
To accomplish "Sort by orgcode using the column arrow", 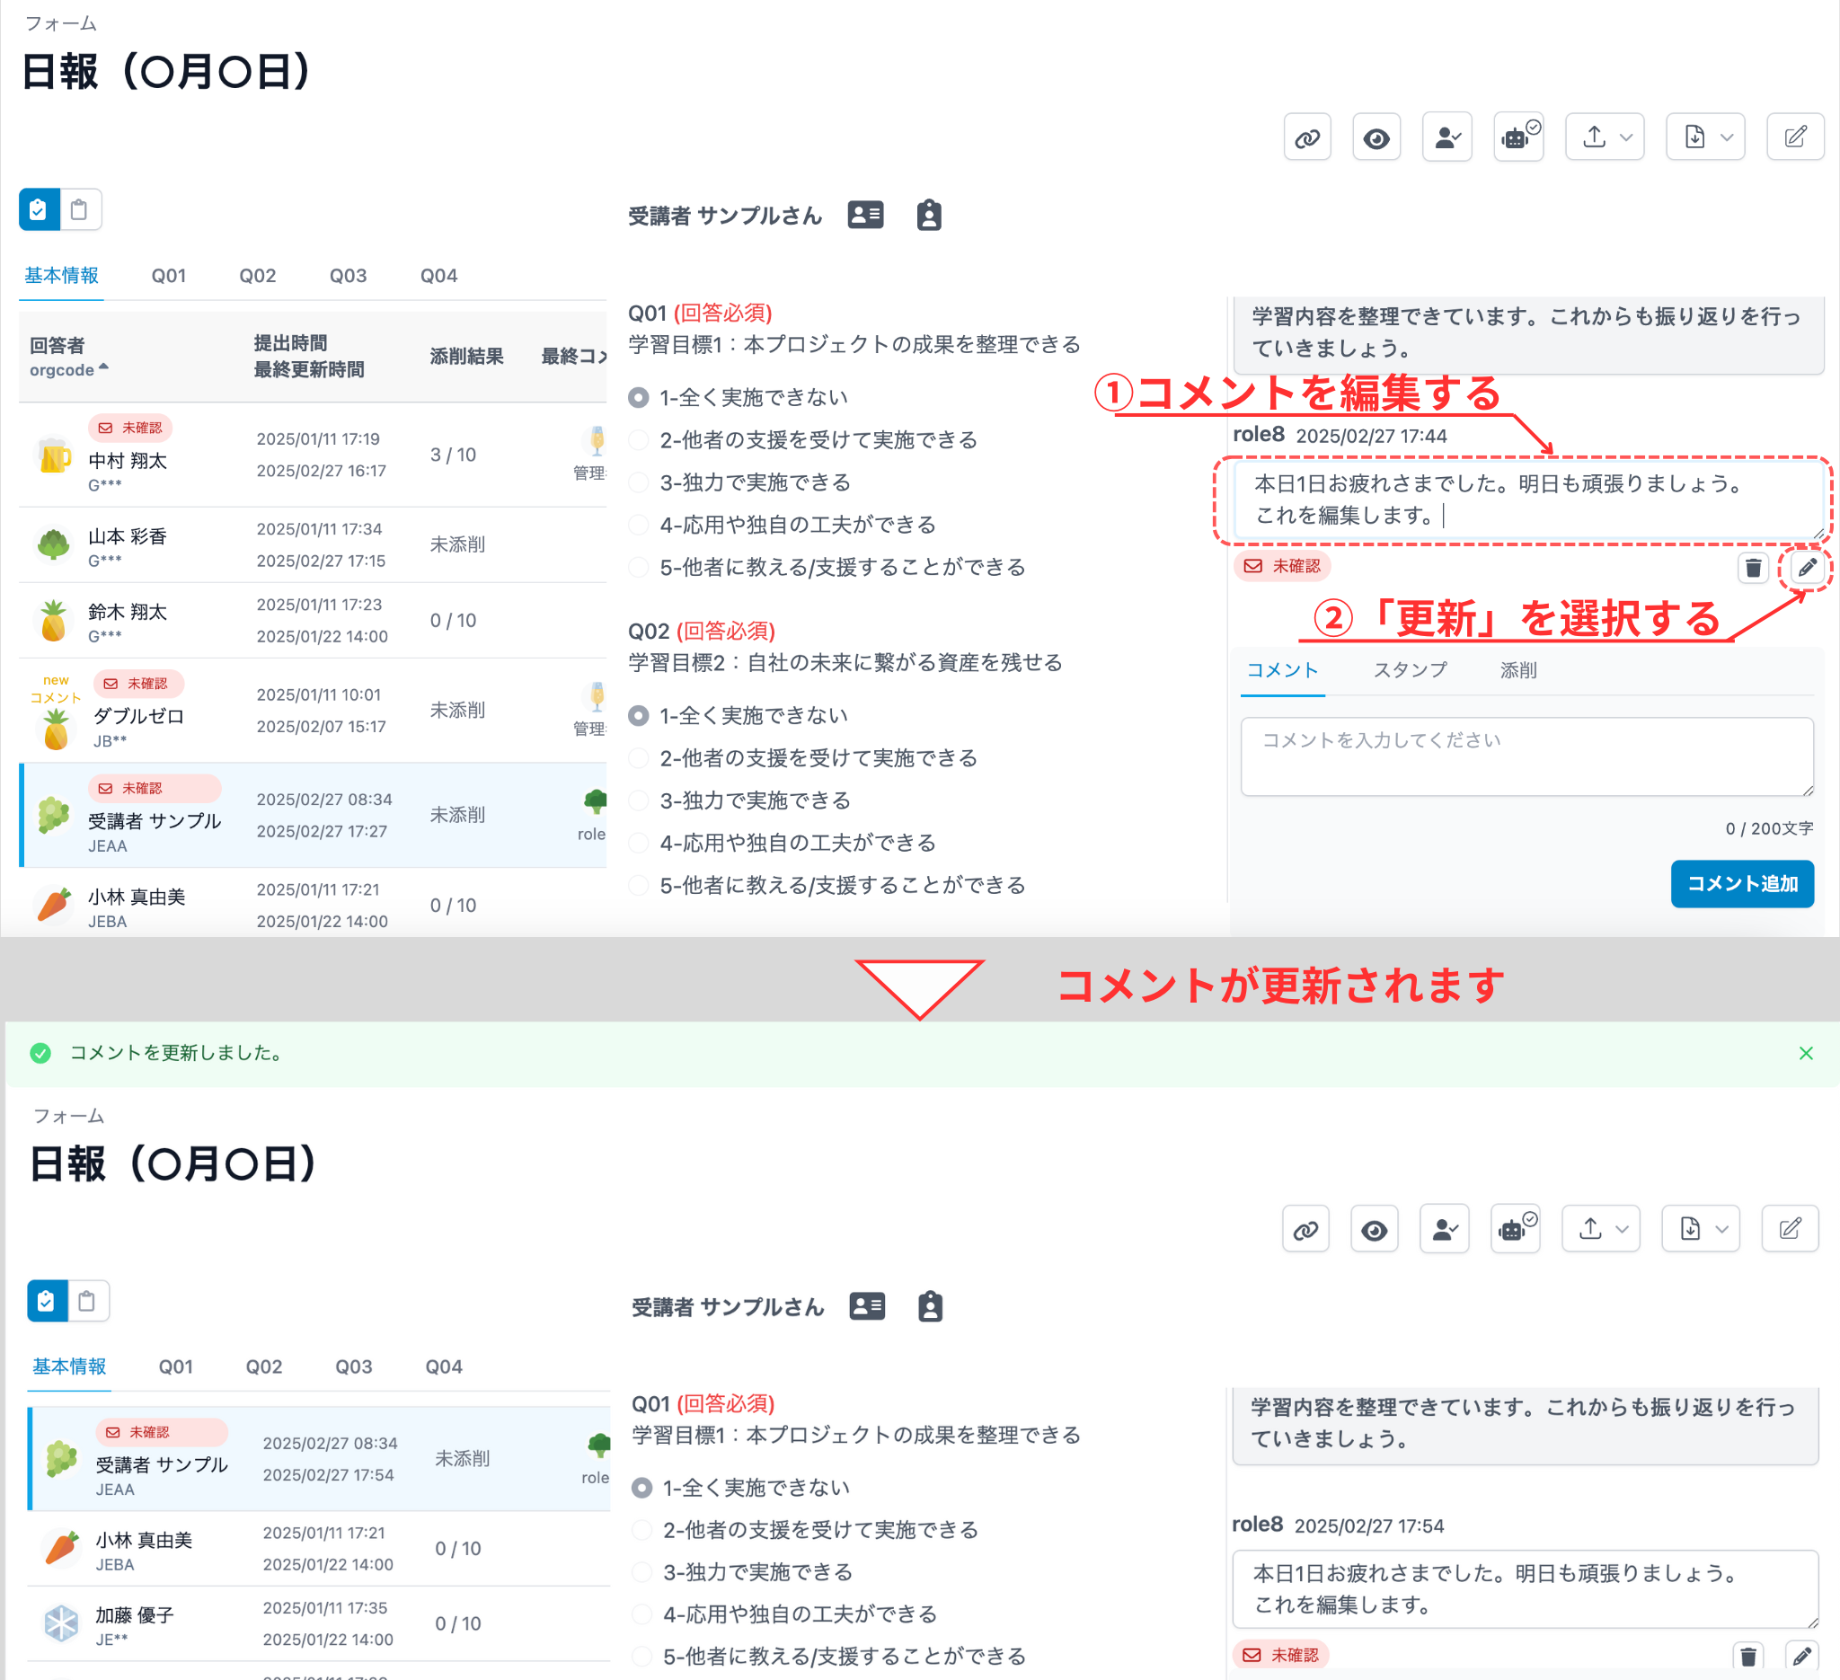I will pos(103,366).
